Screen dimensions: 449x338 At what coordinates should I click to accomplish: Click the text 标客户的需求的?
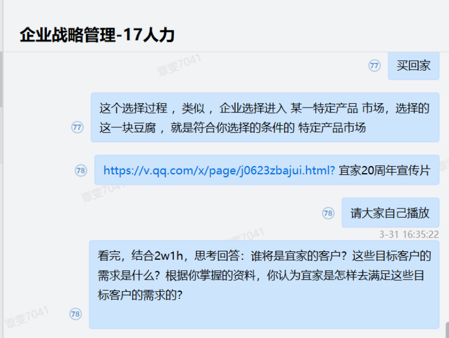(x=140, y=295)
